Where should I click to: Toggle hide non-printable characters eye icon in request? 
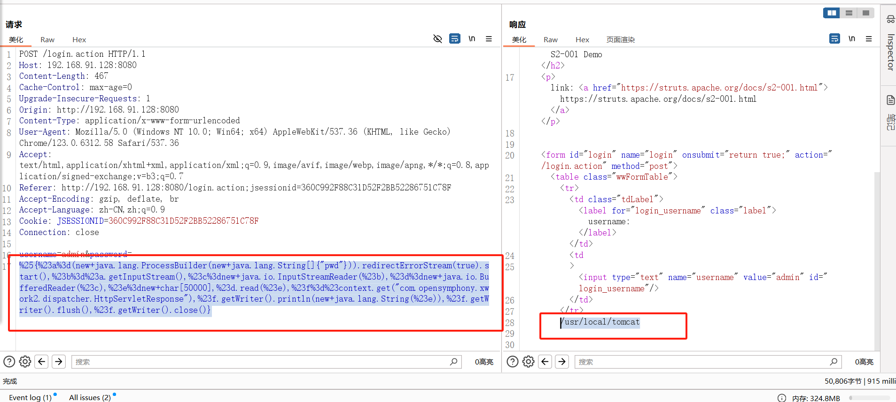point(437,38)
